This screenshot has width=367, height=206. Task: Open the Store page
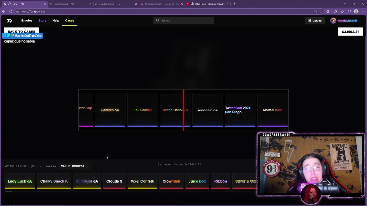pyautogui.click(x=42, y=21)
